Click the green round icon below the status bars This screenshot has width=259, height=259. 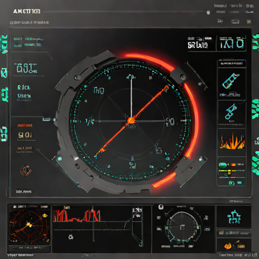pyautogui.click(x=231, y=183)
